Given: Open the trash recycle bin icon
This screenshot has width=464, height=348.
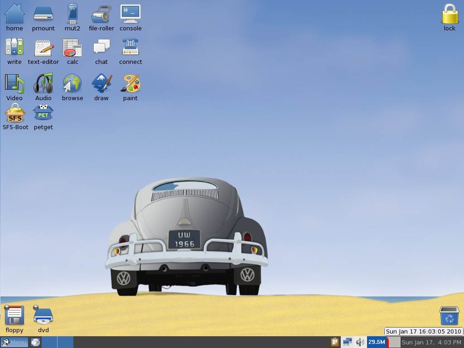Looking at the screenshot, I should coord(449,315).
